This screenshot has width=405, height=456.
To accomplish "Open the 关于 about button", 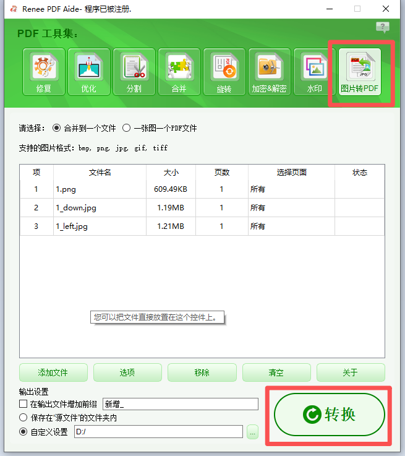I will (351, 372).
